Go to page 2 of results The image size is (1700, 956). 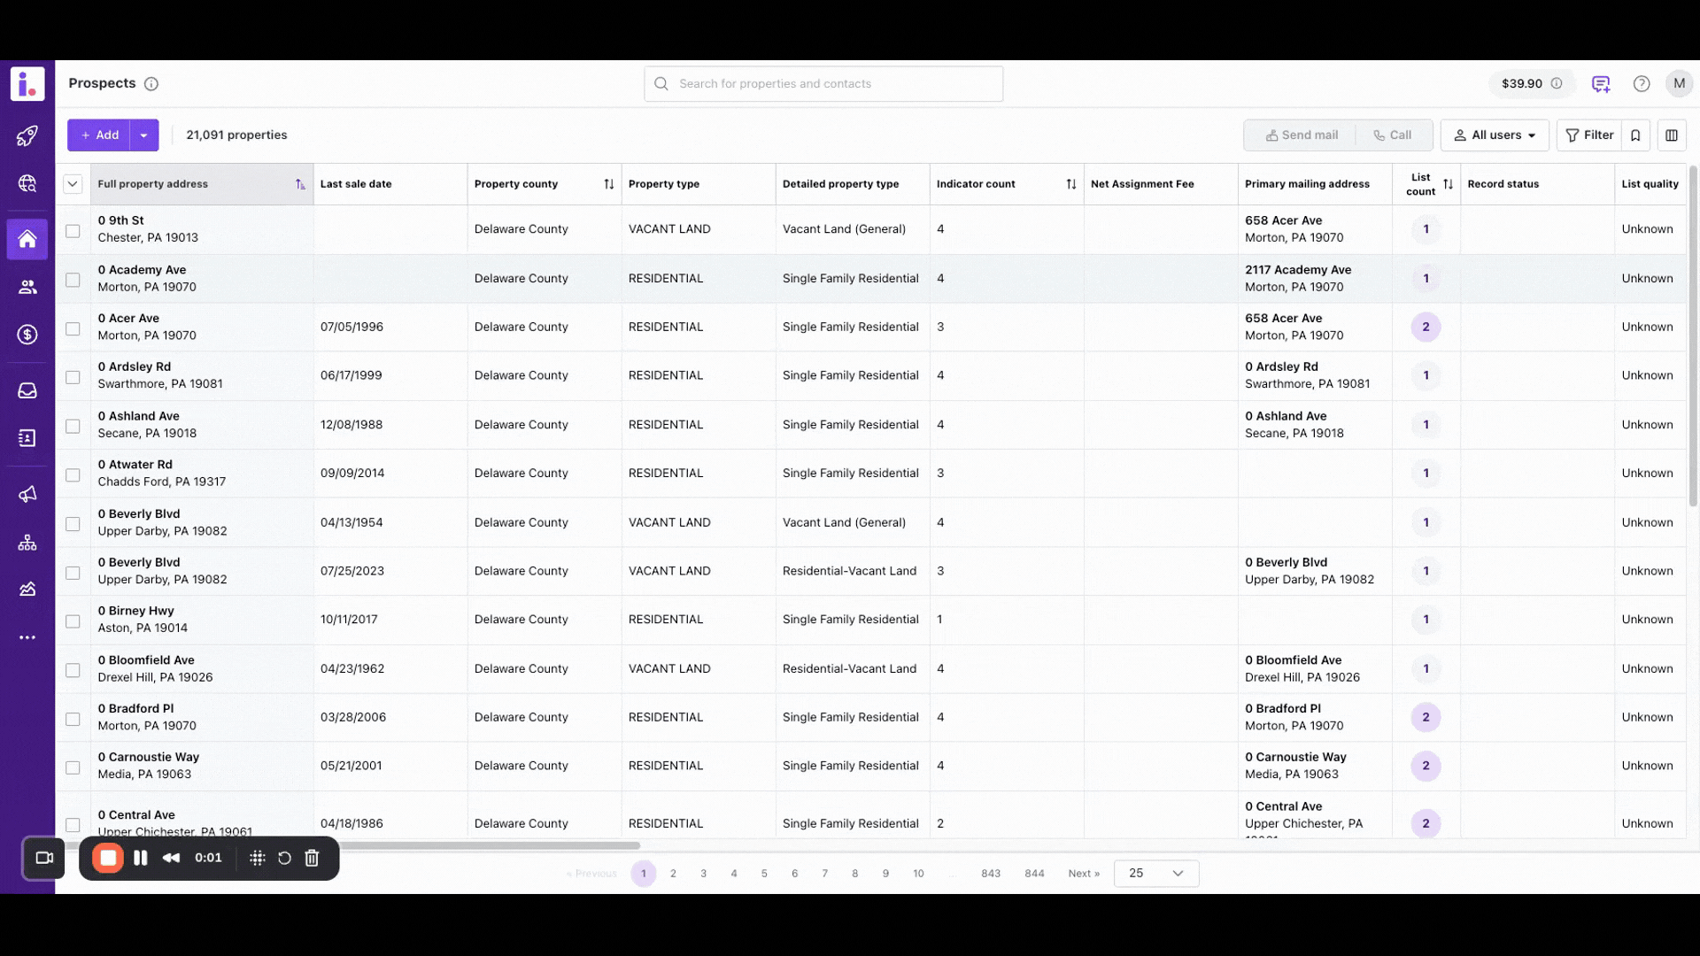[673, 874]
